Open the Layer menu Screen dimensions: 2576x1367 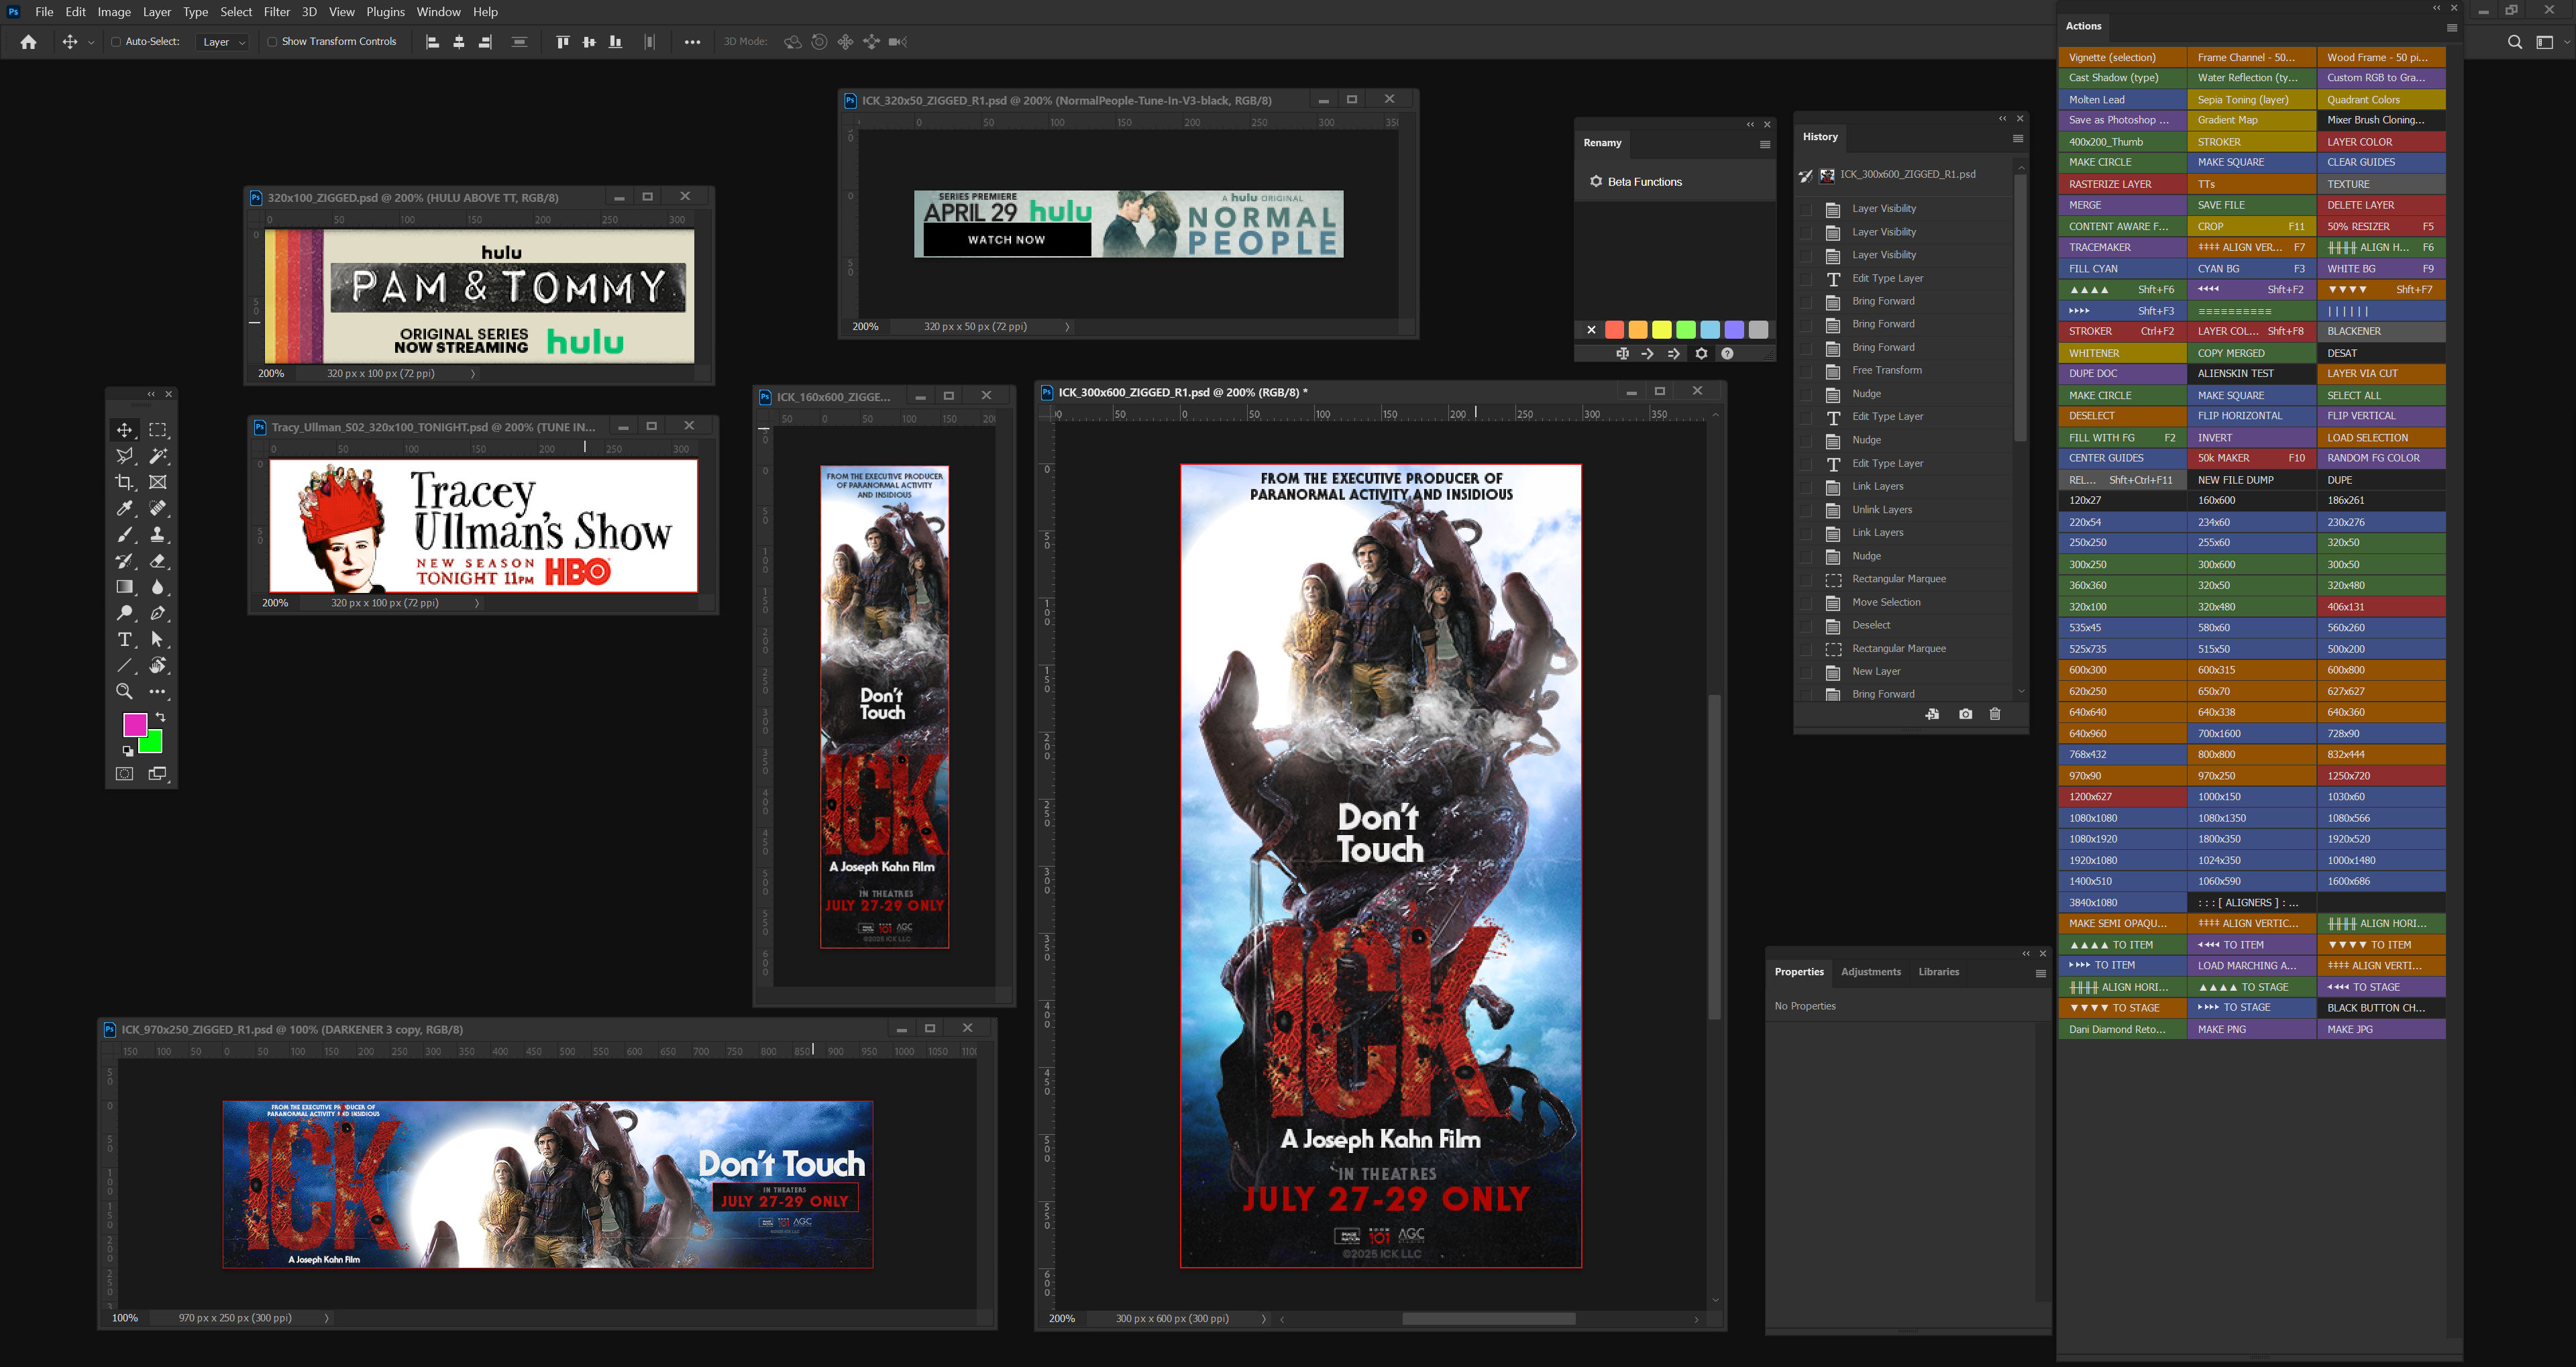pyautogui.click(x=156, y=12)
